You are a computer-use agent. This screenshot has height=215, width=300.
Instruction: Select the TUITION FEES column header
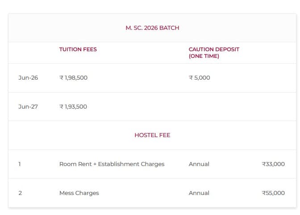pyautogui.click(x=78, y=49)
